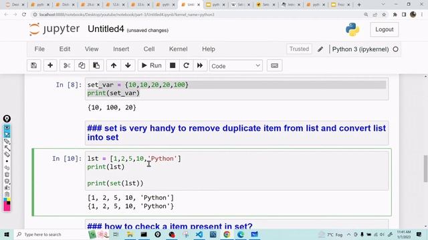Paste cells below icon in toolbar
Screen dimensions: 428x240
click(96, 65)
